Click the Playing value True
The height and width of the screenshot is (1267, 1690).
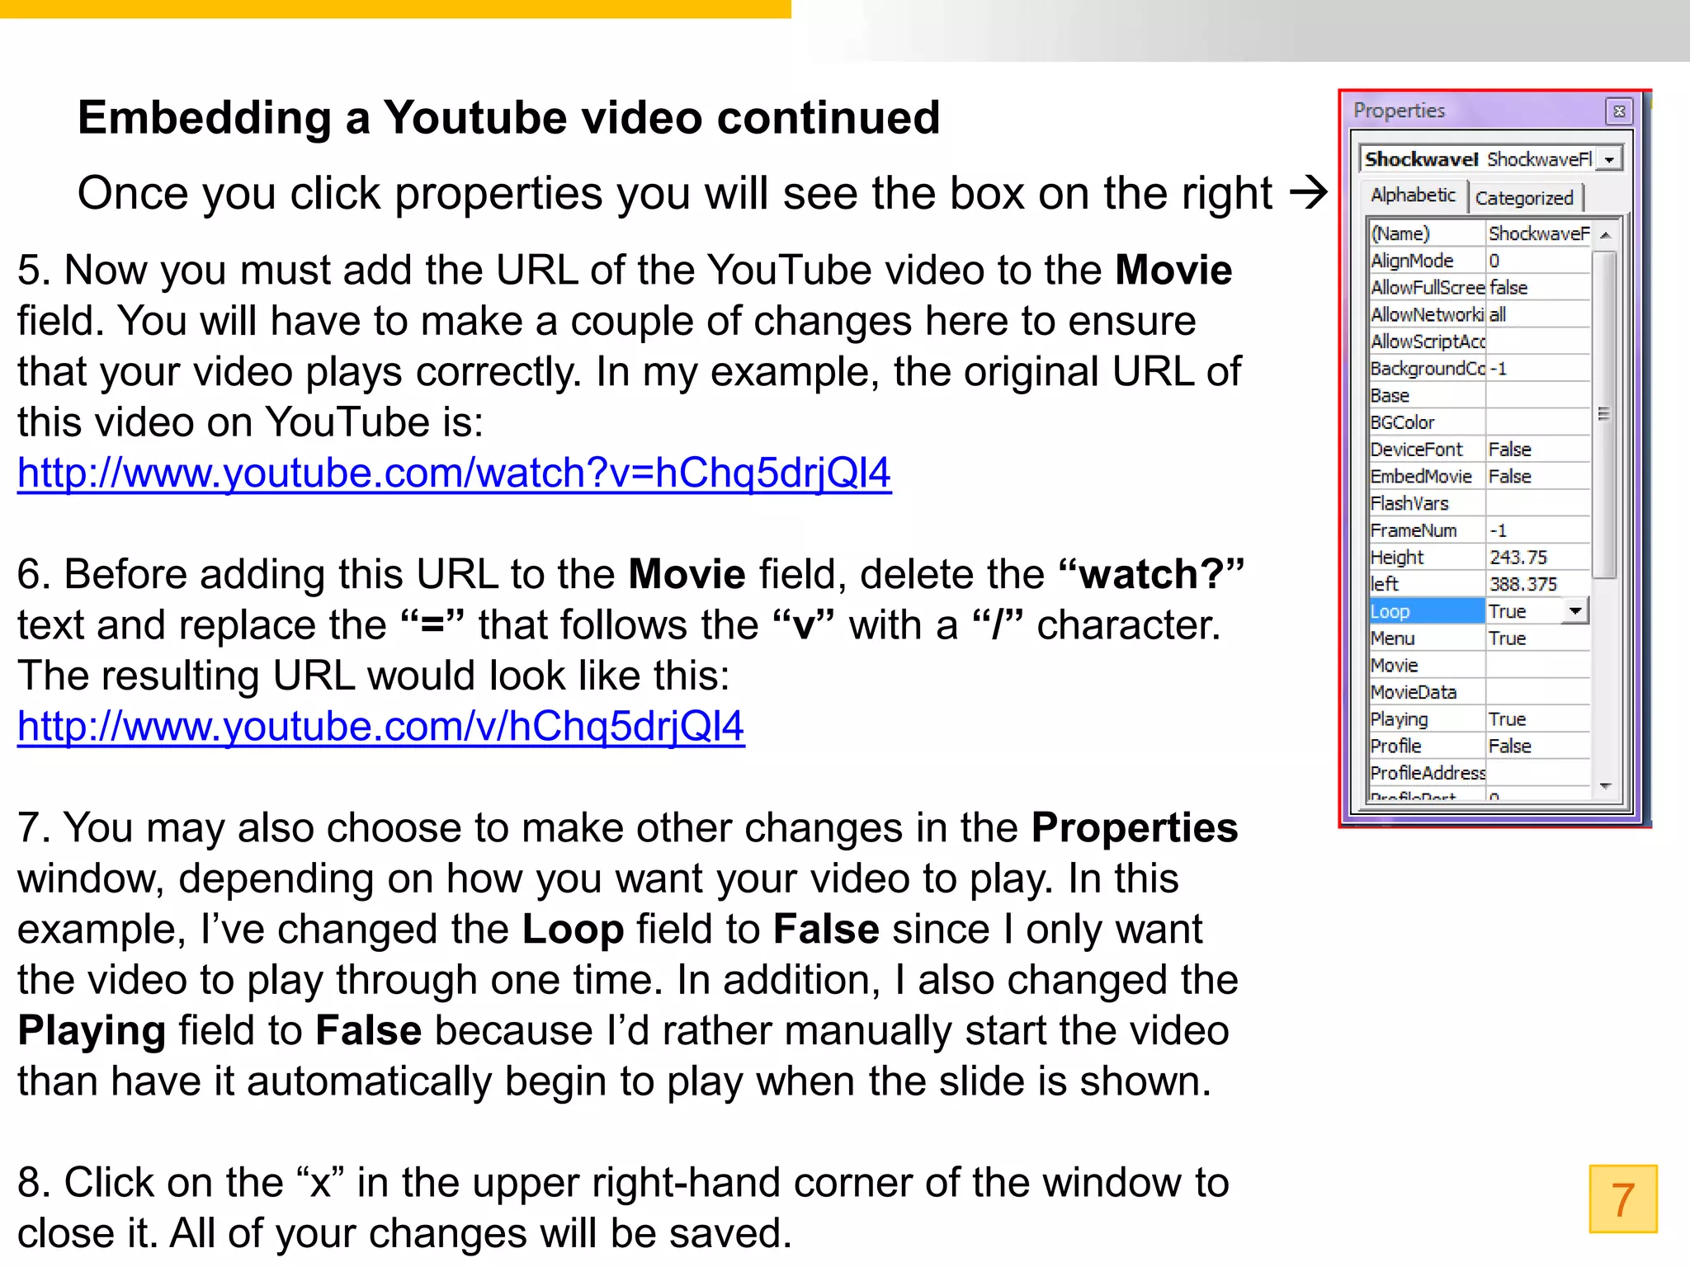tap(1538, 718)
